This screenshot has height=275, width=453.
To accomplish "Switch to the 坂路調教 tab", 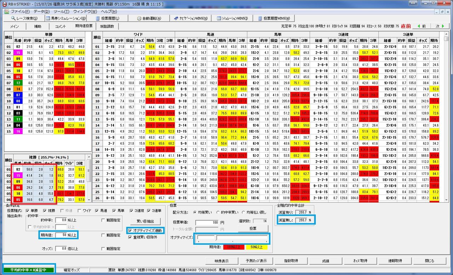I will tap(107, 26).
